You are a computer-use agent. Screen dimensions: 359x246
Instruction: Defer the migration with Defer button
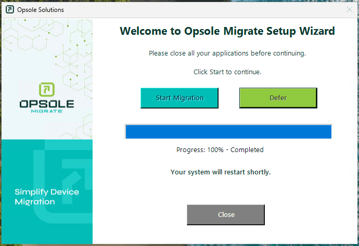[278, 98]
